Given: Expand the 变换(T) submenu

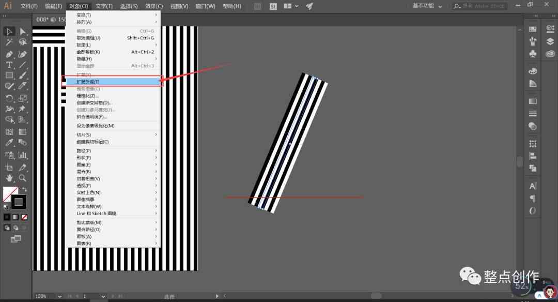Looking at the screenshot, I should pos(113,15).
